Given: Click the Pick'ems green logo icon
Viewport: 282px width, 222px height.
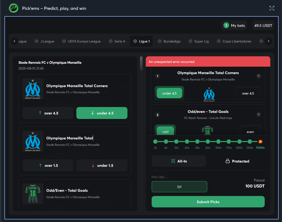Looking at the screenshot, I should [14, 8].
